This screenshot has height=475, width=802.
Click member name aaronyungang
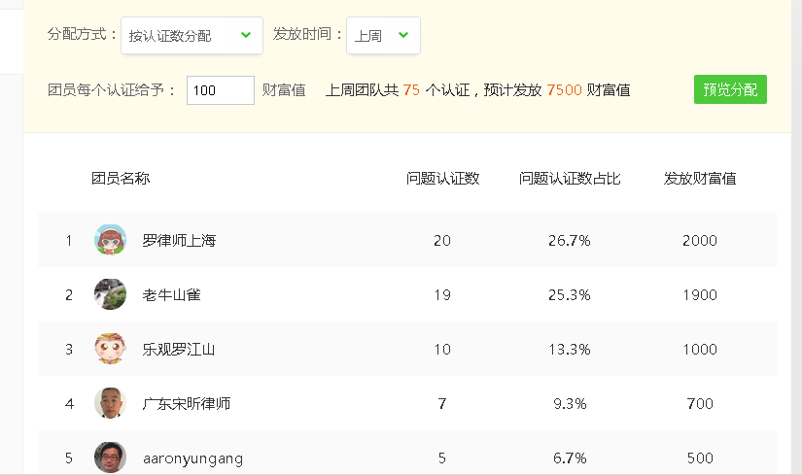pyautogui.click(x=192, y=458)
